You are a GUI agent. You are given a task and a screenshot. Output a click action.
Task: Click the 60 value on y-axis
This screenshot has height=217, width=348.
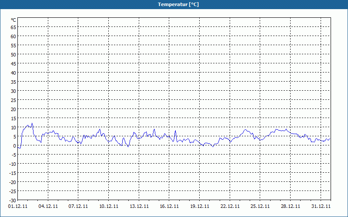coord(13,36)
